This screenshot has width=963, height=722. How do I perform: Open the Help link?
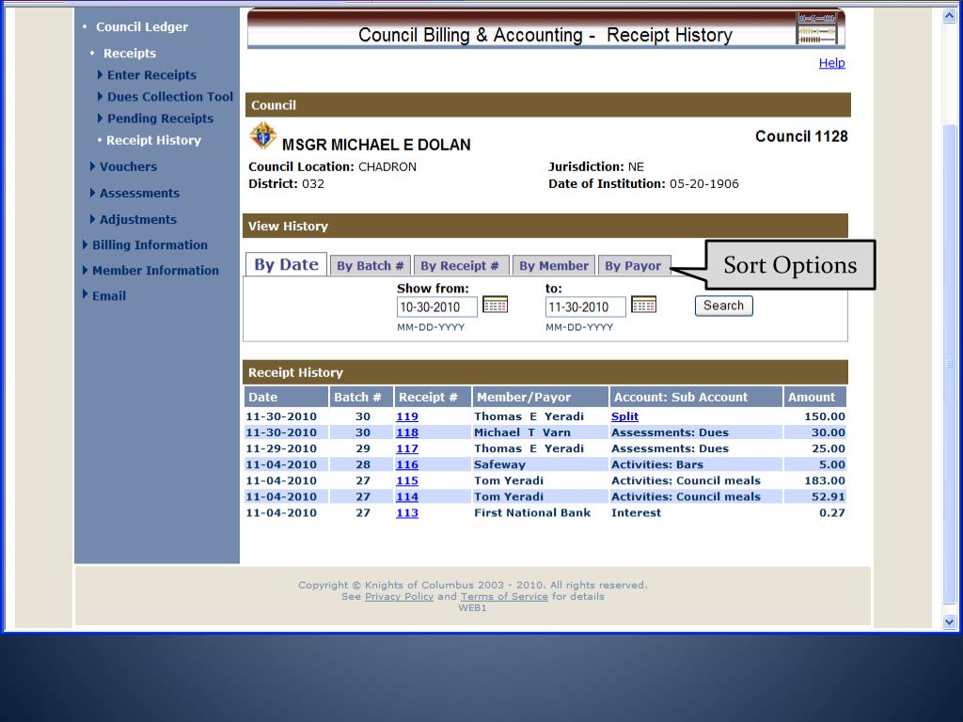[x=831, y=63]
